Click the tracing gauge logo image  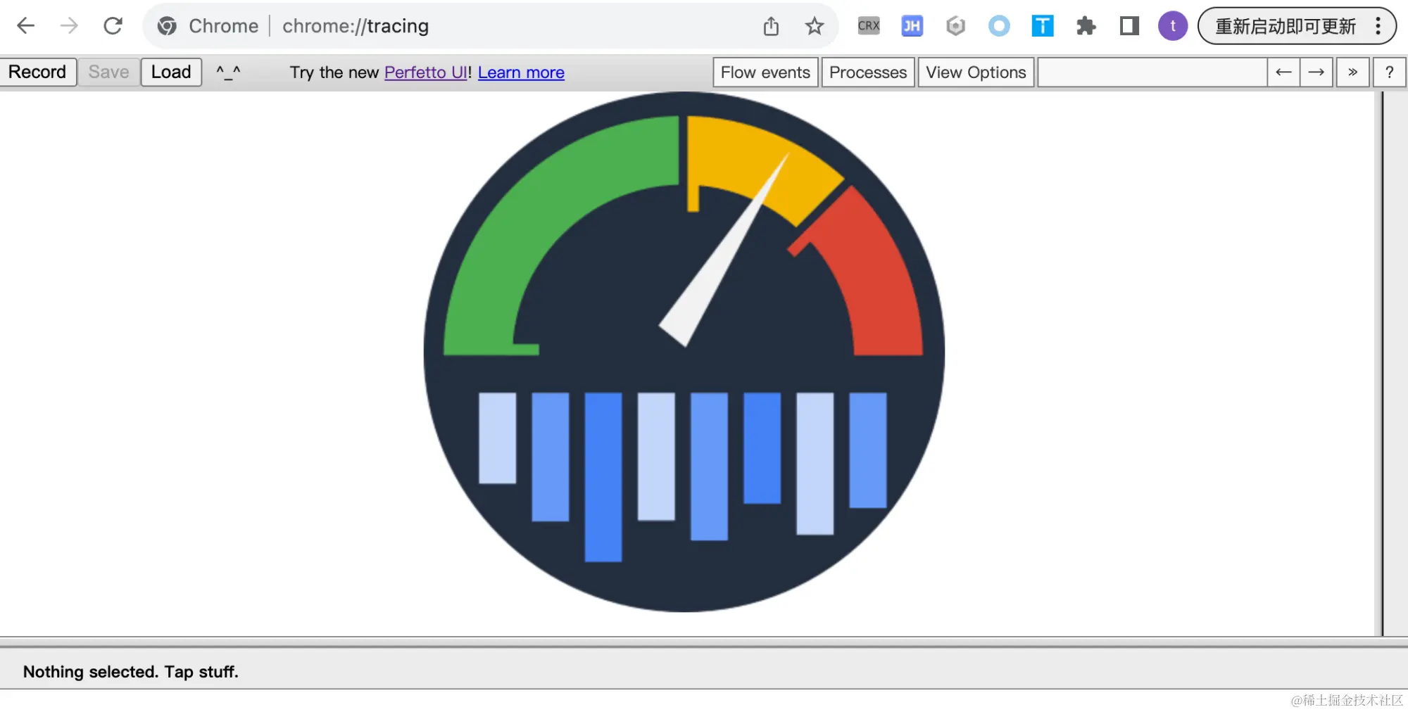pos(684,352)
